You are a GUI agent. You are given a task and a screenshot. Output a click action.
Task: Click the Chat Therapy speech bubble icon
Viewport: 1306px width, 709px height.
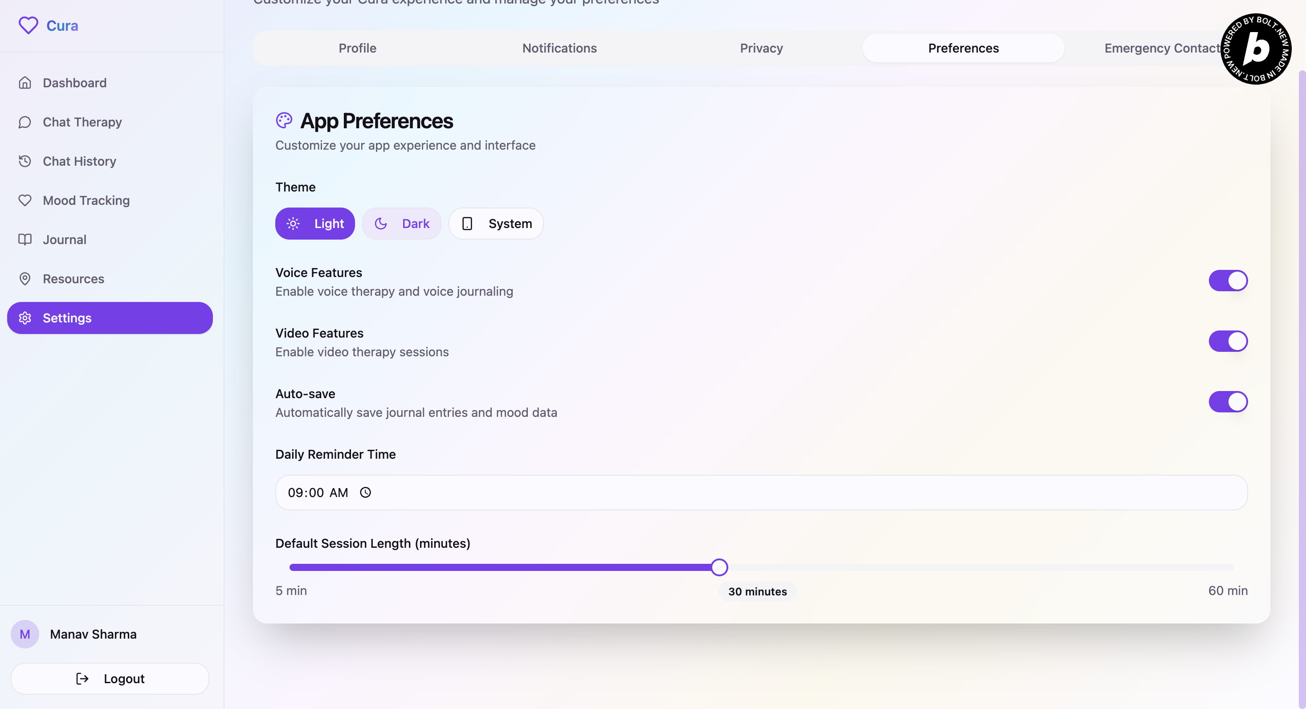click(25, 122)
